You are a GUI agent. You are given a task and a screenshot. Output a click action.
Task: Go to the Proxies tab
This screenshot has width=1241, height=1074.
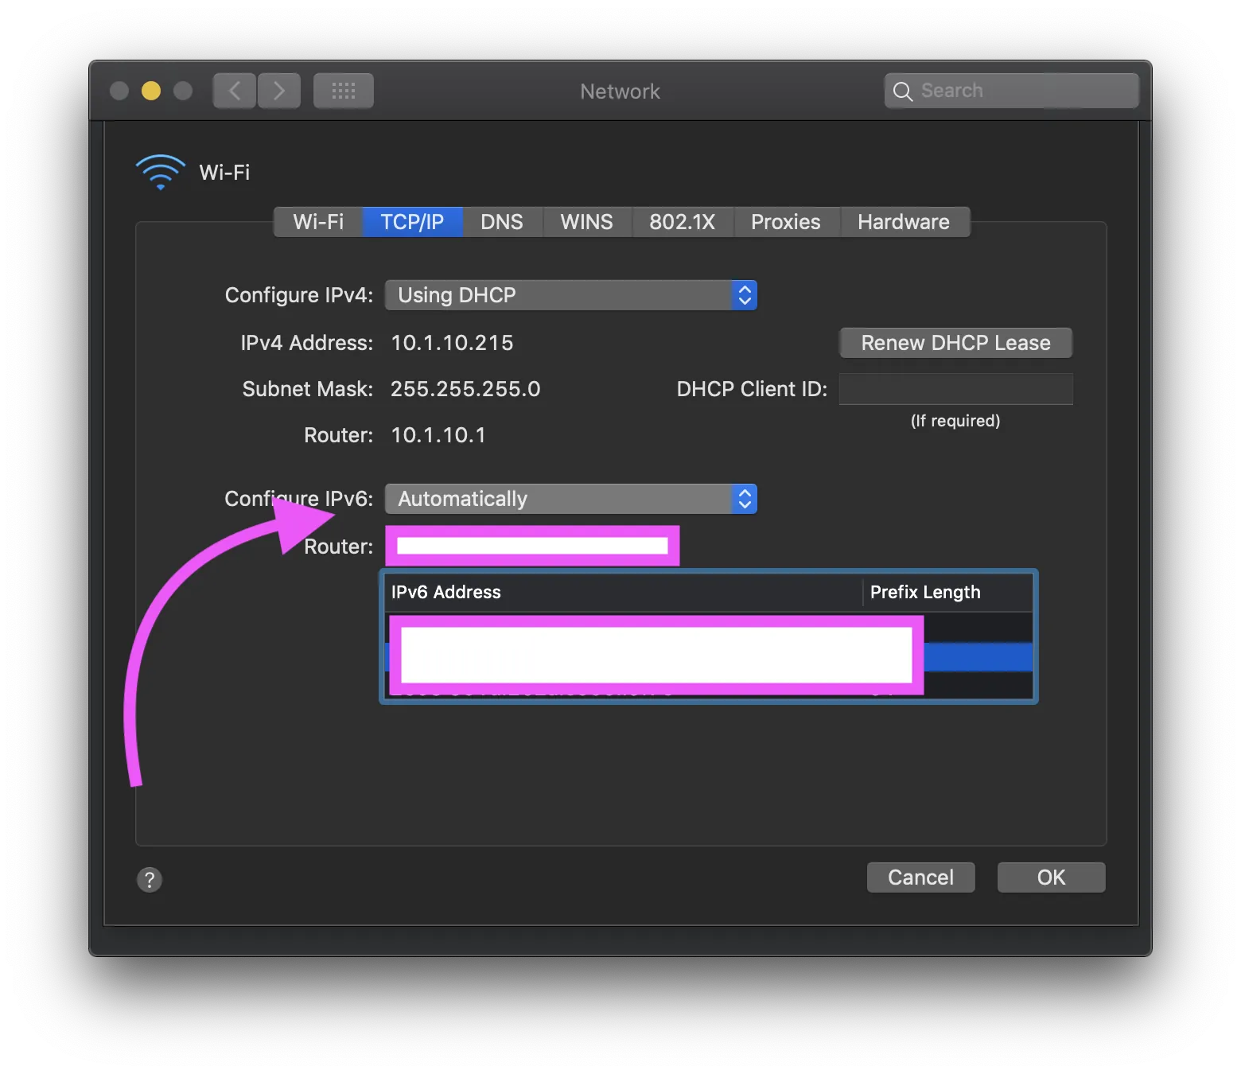coord(786,222)
